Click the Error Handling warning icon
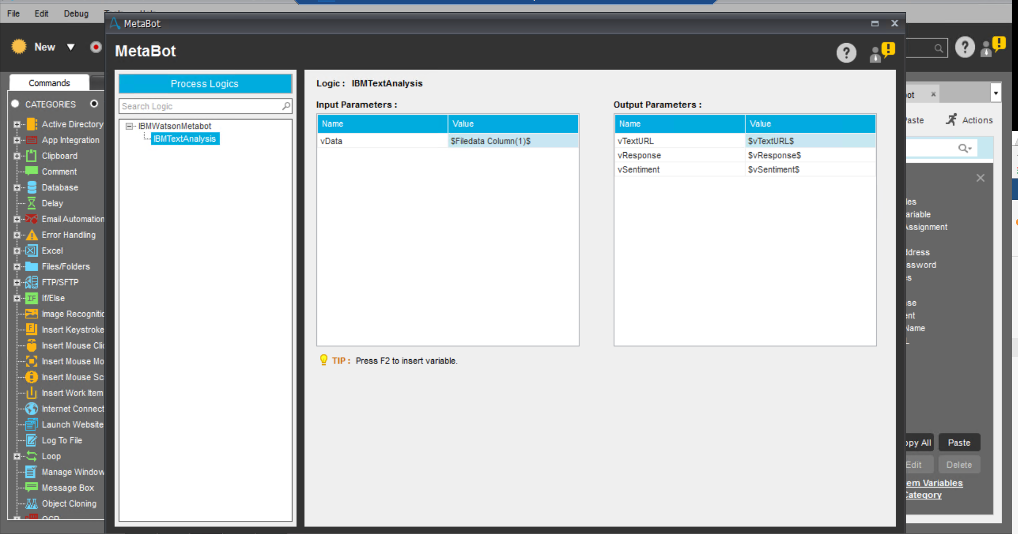Viewport: 1018px width, 534px height. click(32, 235)
